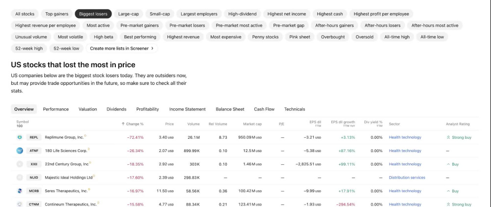Image resolution: width=491 pixels, height=207 pixels.
Task: Sort by the Price column header
Action: [169, 124]
